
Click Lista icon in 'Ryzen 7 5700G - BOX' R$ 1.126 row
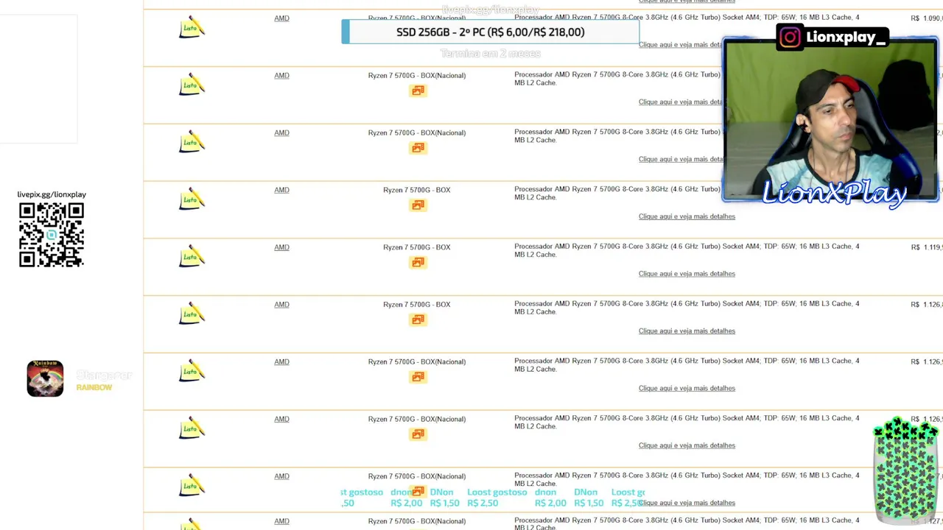click(192, 315)
